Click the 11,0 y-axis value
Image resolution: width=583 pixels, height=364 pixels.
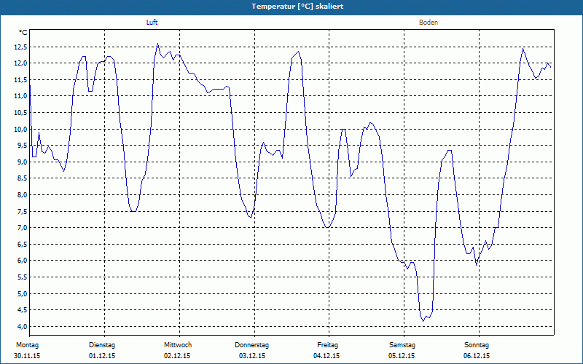(20, 96)
